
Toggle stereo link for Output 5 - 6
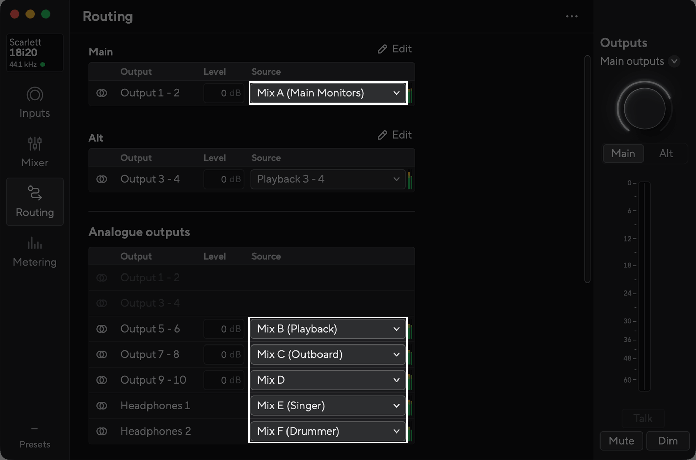click(x=102, y=329)
